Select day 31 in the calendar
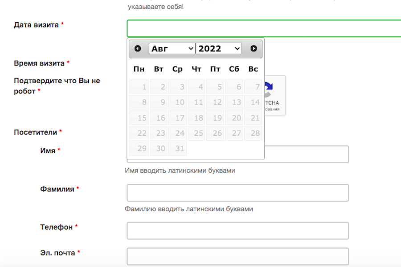Image resolution: width=401 pixels, height=267 pixels. click(x=177, y=149)
